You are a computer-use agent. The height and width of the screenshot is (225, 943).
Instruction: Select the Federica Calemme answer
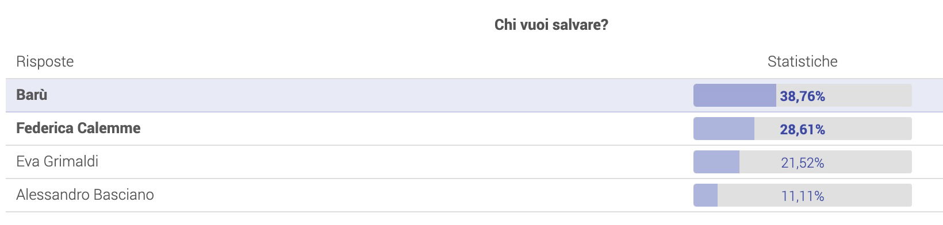(x=474, y=129)
